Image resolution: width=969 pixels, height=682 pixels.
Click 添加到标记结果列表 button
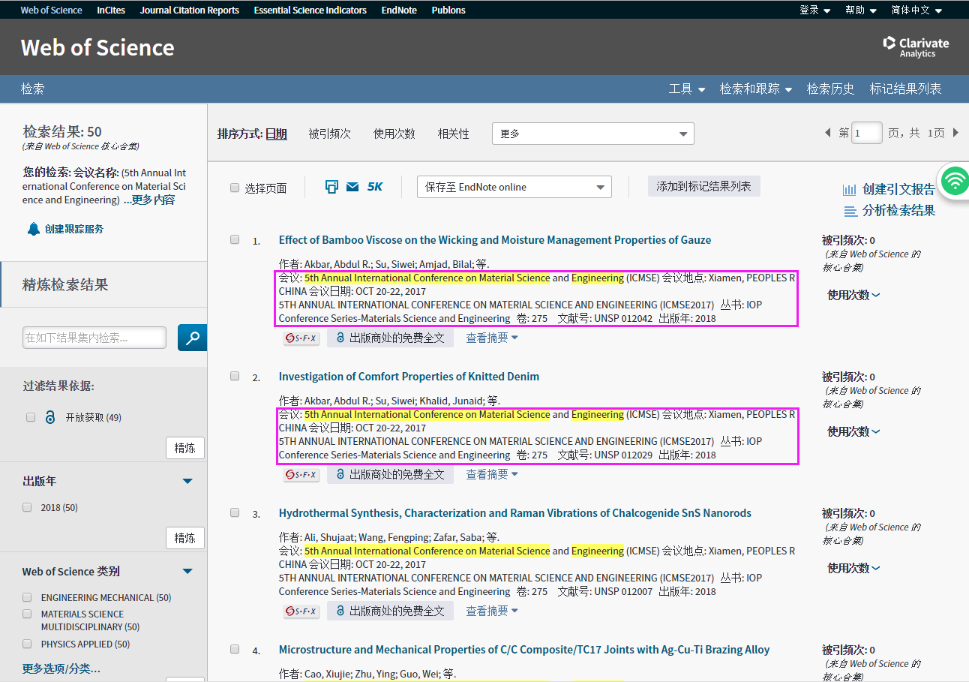click(704, 186)
